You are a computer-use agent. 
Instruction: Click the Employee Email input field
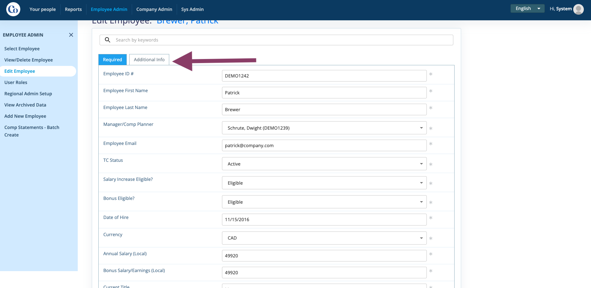(x=324, y=145)
